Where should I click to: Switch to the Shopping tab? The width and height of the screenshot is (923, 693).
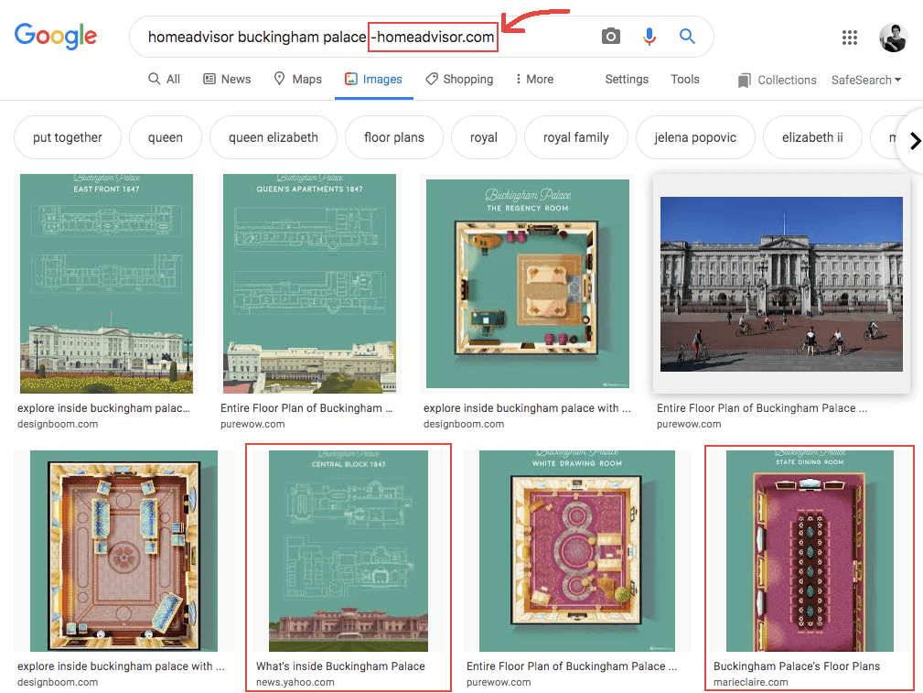[x=460, y=79]
